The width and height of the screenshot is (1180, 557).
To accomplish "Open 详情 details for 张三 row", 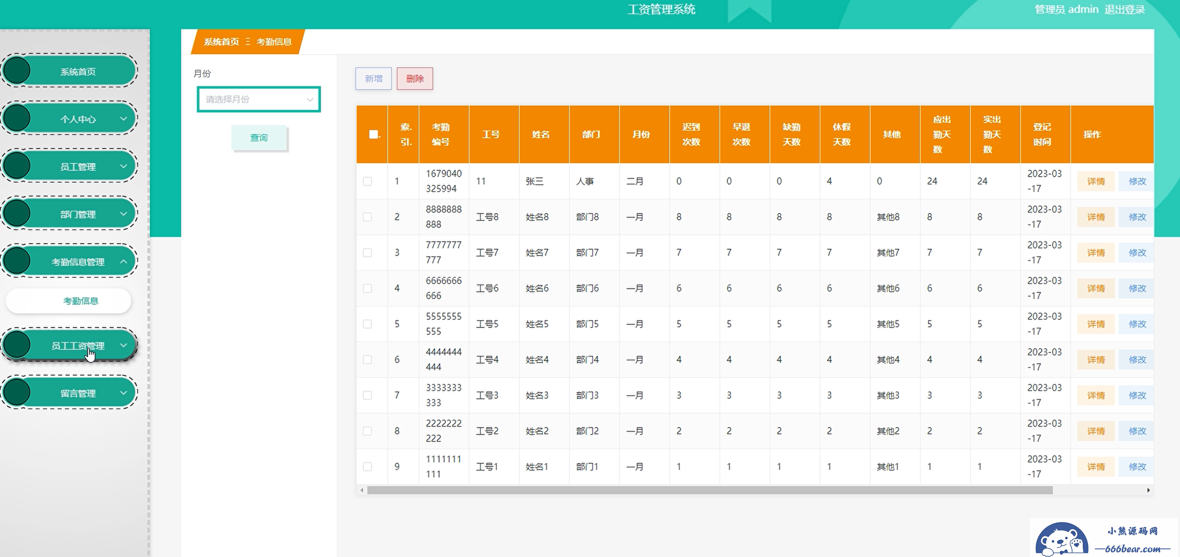I will pyautogui.click(x=1096, y=181).
